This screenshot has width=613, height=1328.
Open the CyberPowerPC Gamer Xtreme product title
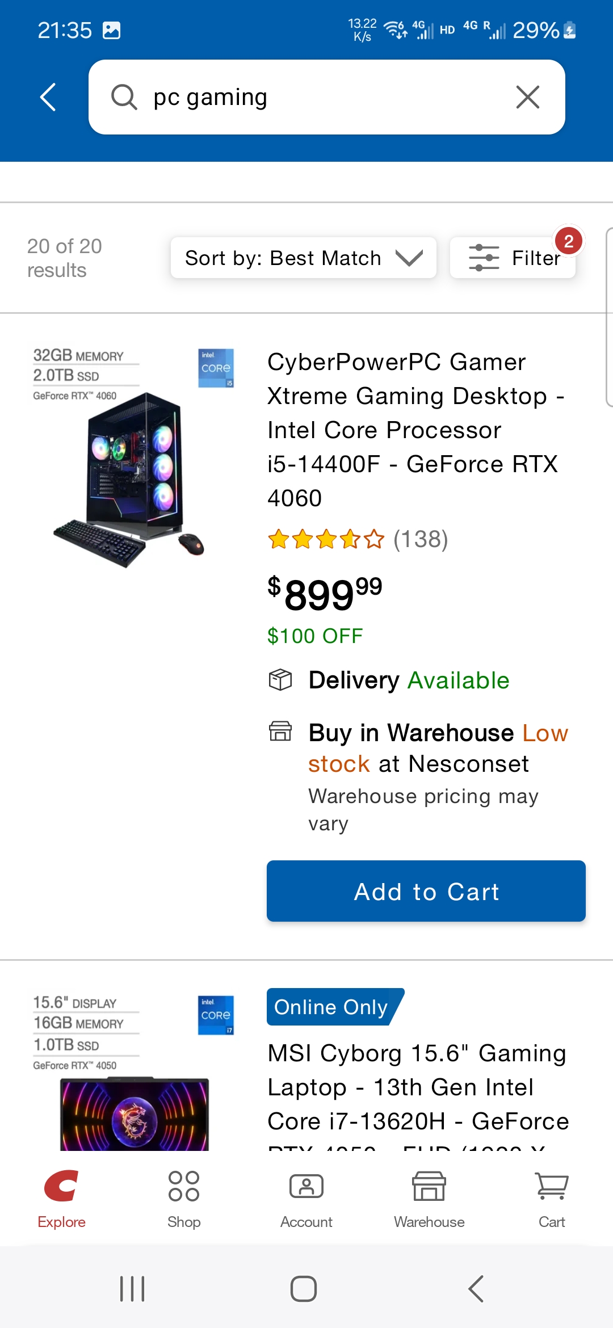(x=415, y=430)
